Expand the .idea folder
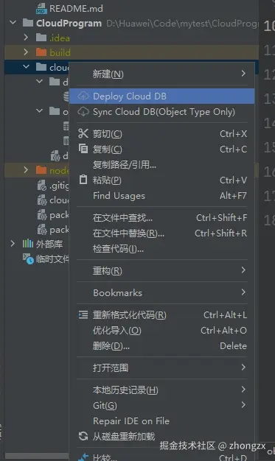 click(x=26, y=38)
